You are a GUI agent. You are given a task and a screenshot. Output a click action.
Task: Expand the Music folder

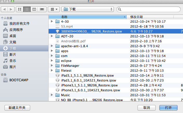(52, 95)
